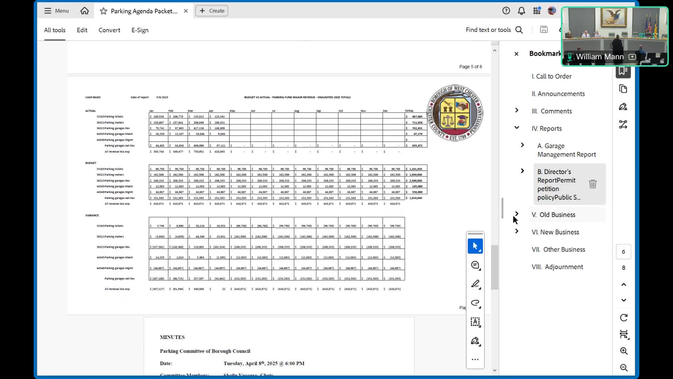Click the scroll down arrow of document
The height and width of the screenshot is (379, 673).
click(495, 370)
